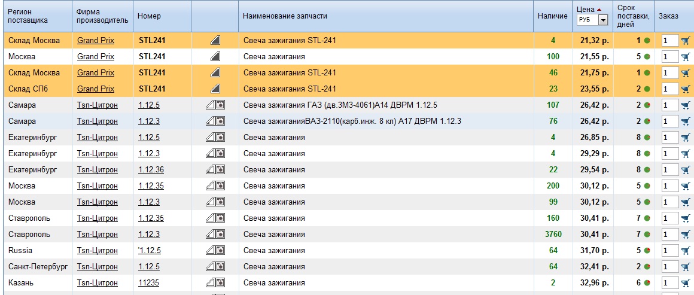The image size is (694, 295).
Task: Select text "Свеча зажигания ГАЗ (дв.ЗМЗ-4061)А14 ДВРМ 1.12.5"
Action: tap(340, 105)
